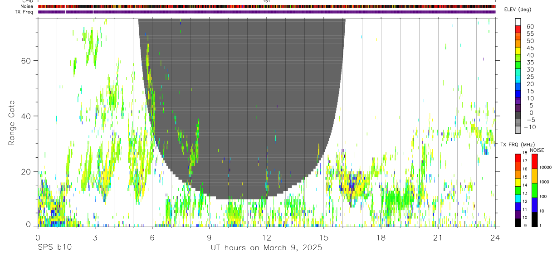Click the white top segment of ELEV colorbar

coord(518,22)
